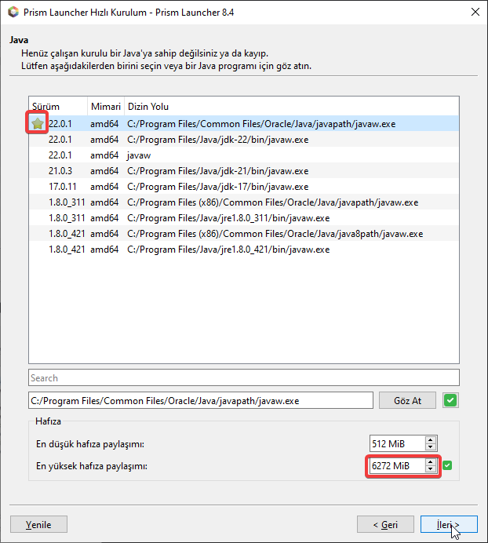Select the row with path 'javaw'

click(x=244, y=155)
